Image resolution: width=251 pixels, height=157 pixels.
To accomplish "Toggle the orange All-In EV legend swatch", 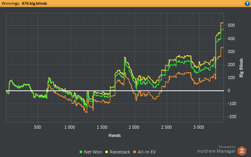I will (135, 152).
